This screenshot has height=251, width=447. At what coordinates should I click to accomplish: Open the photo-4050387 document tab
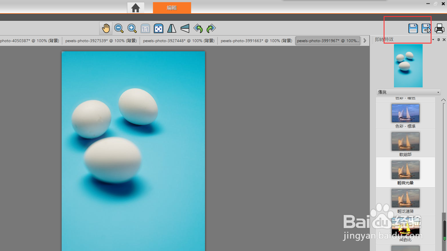click(30, 41)
